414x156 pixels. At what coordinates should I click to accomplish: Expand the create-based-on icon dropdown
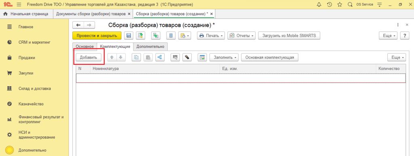184,35
